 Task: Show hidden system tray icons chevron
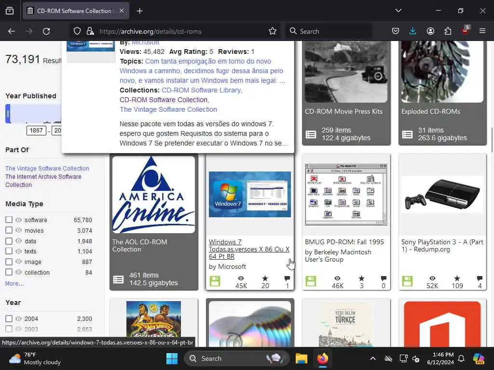[373, 358]
